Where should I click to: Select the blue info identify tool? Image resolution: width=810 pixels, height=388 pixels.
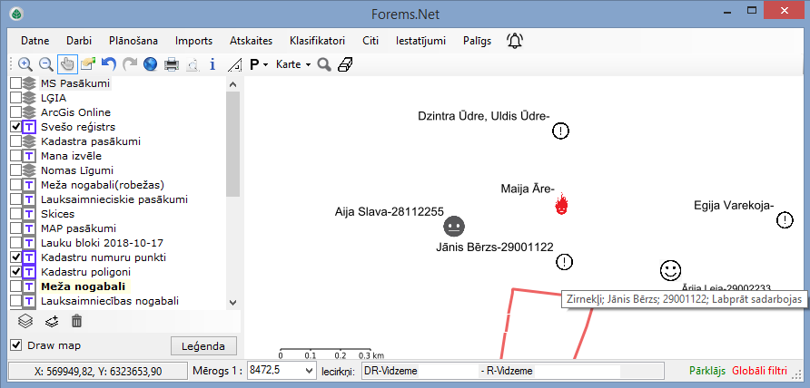pyautogui.click(x=212, y=64)
